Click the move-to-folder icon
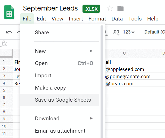165x138 pixels. [x=120, y=8]
